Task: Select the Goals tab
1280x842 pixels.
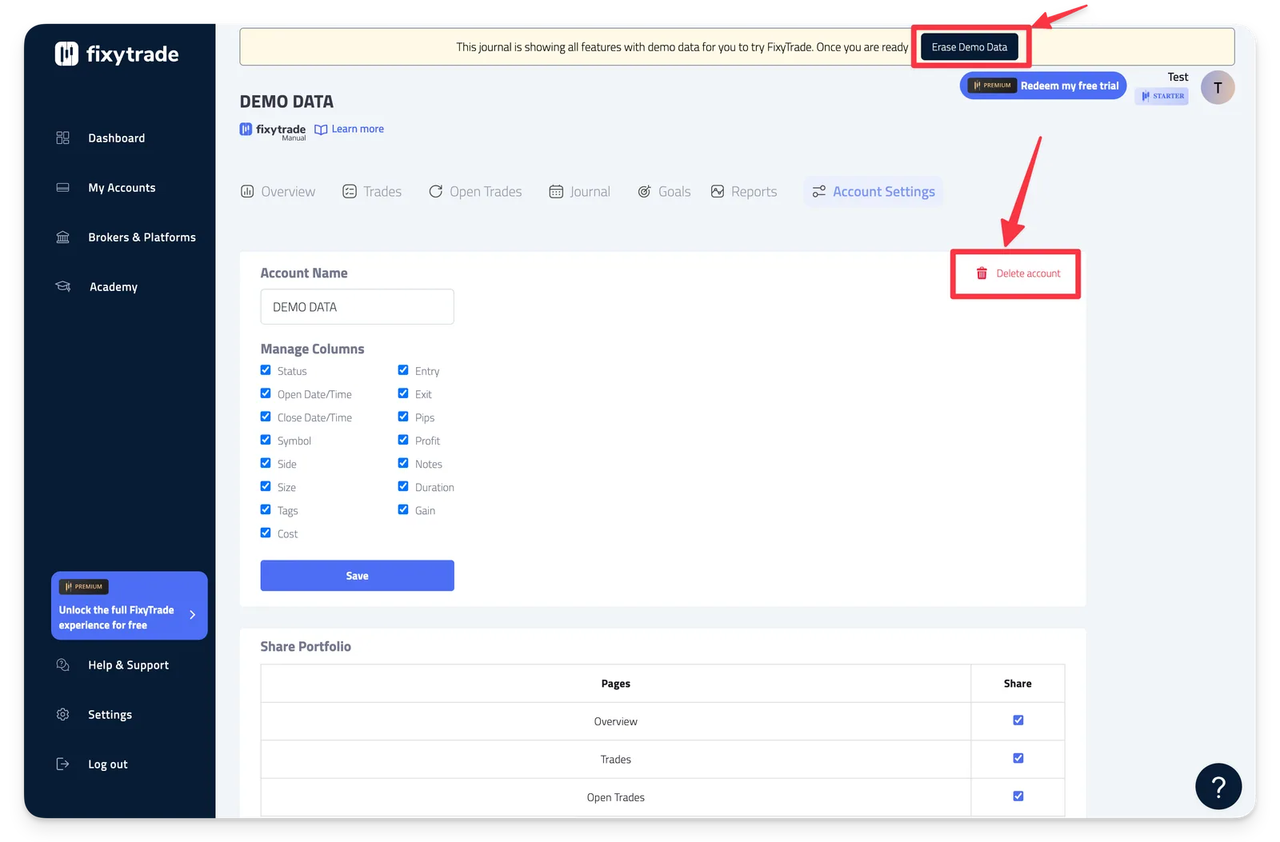Action: click(x=664, y=192)
